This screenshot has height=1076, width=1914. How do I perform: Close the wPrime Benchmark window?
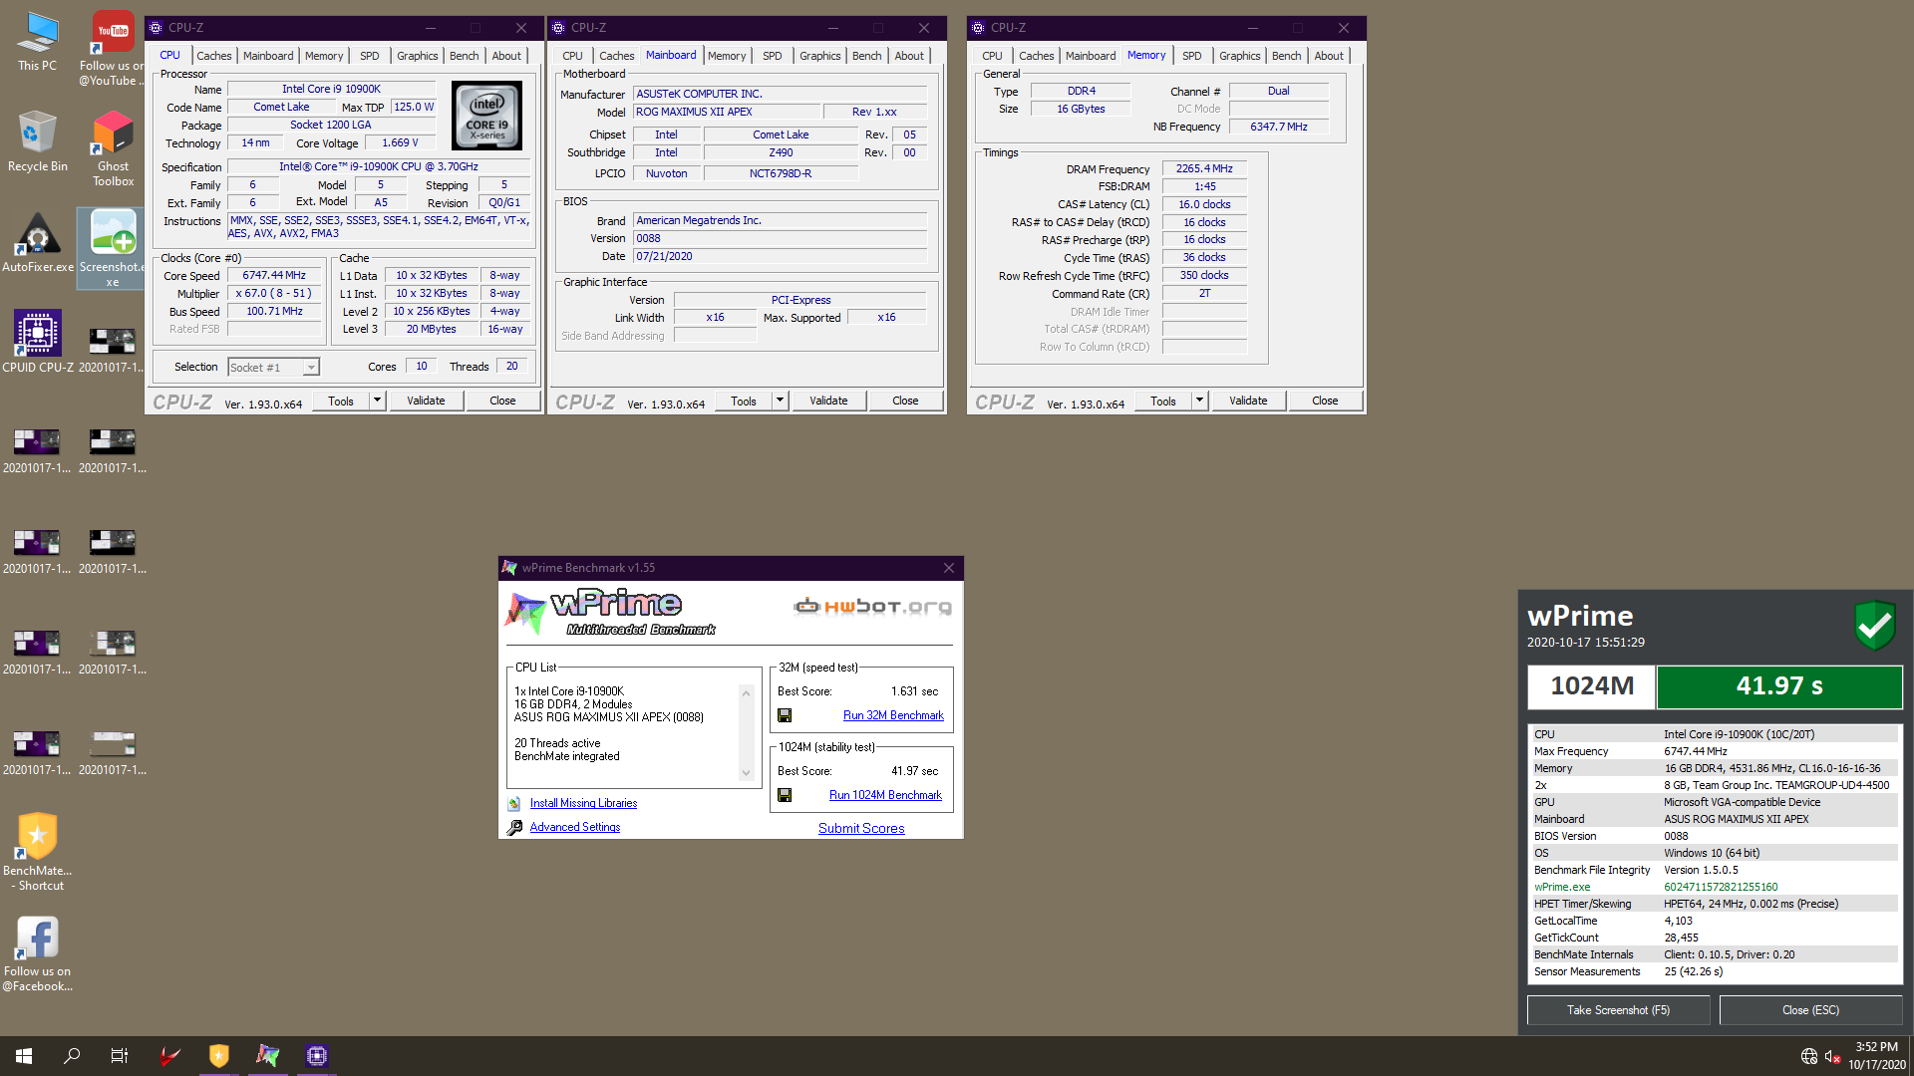tap(949, 568)
